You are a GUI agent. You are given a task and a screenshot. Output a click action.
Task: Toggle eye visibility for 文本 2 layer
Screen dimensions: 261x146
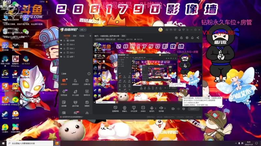[x=61, y=53]
